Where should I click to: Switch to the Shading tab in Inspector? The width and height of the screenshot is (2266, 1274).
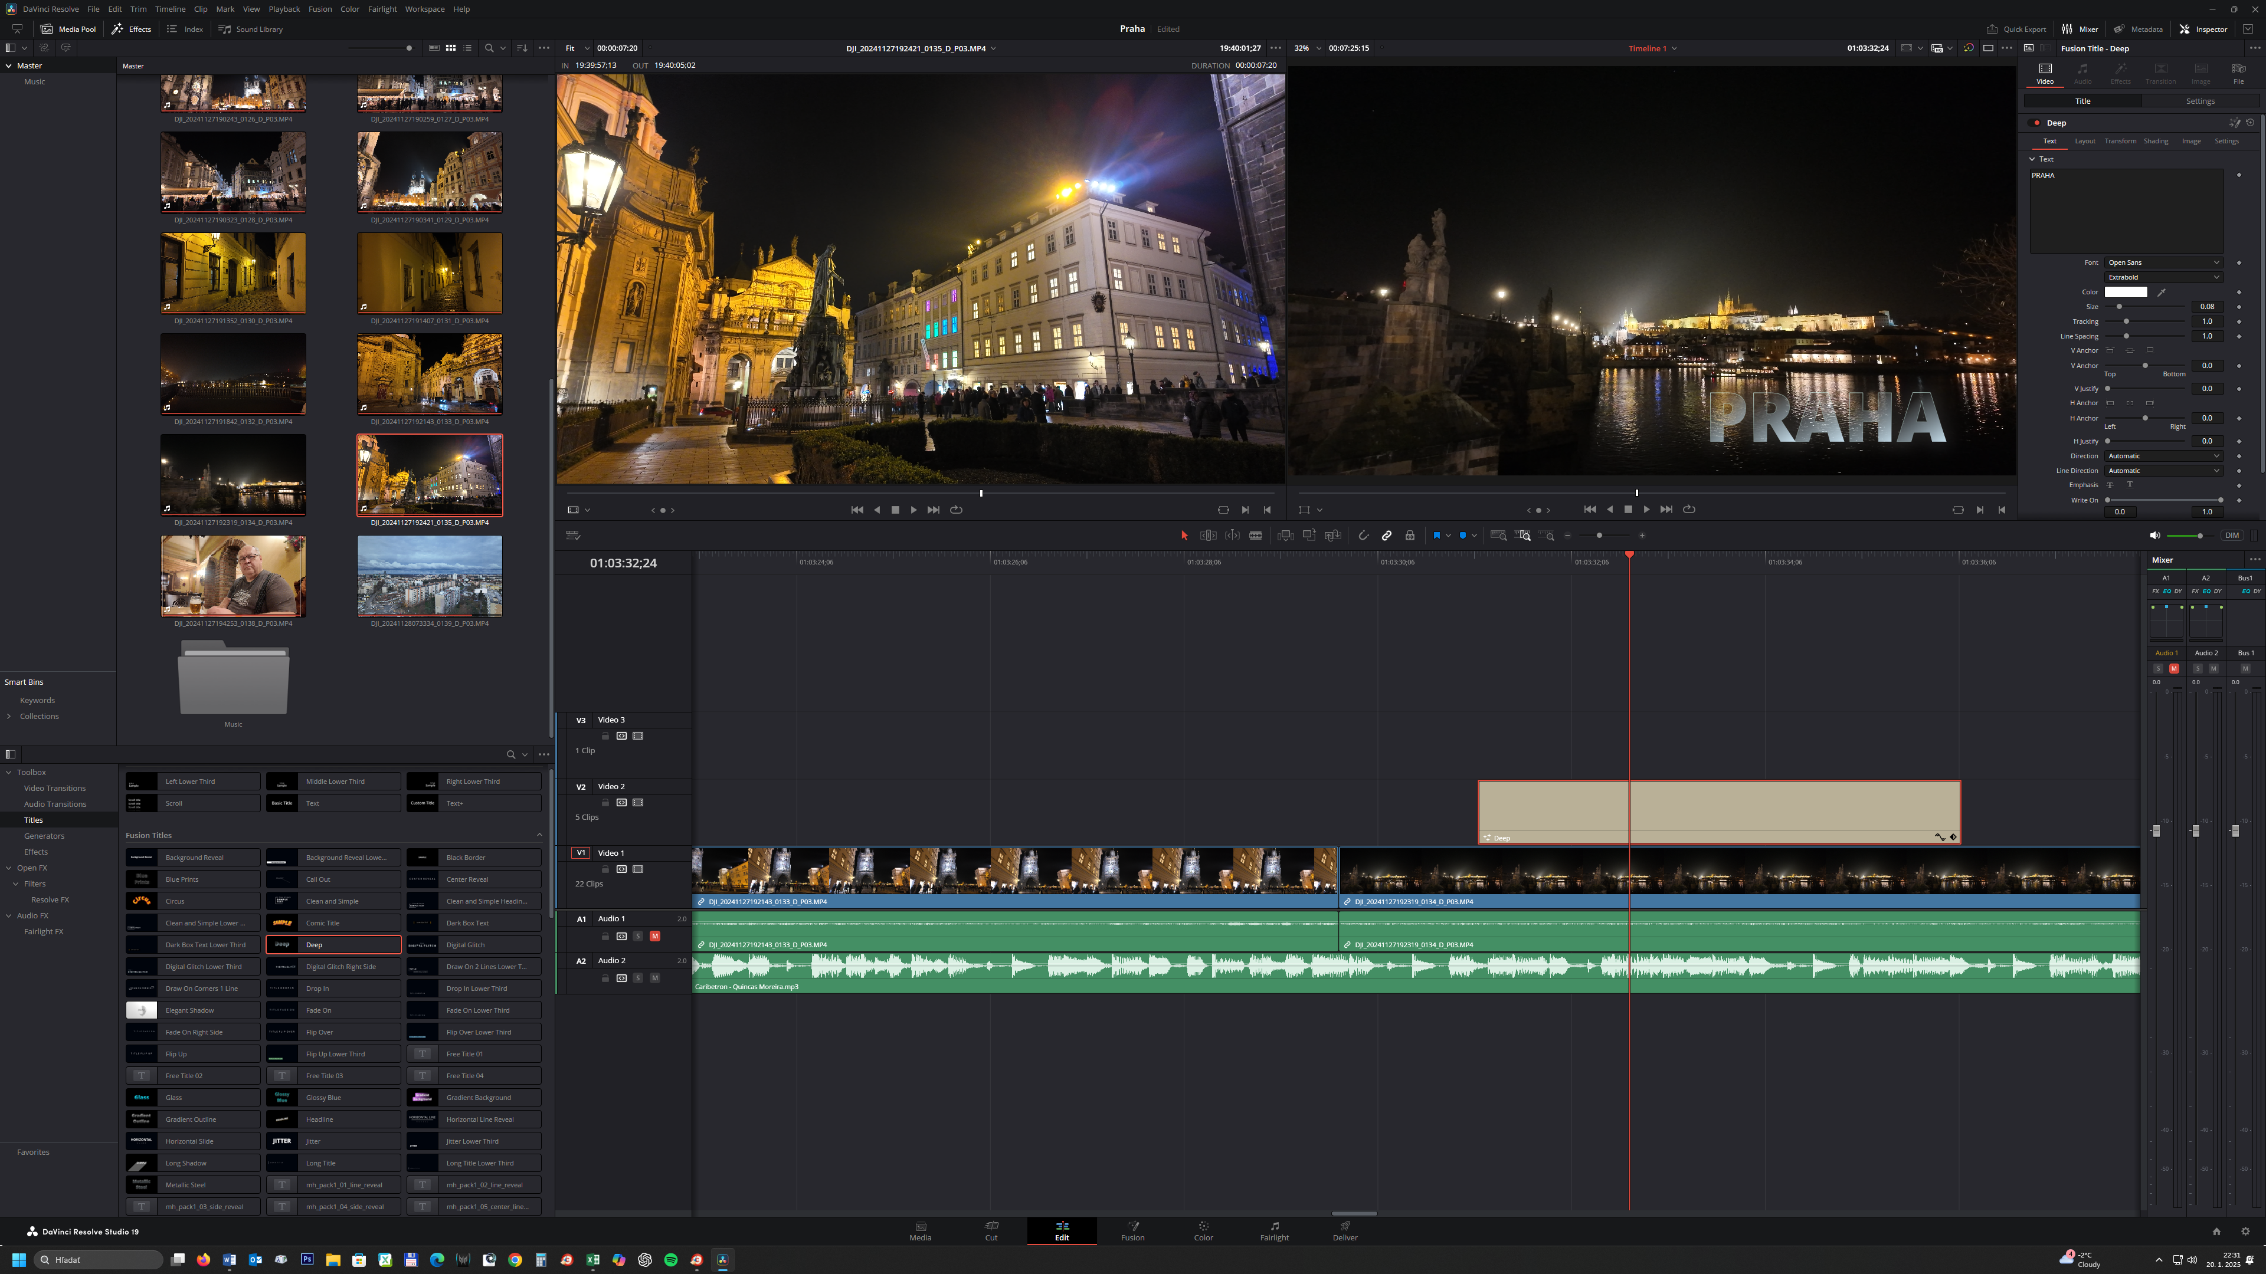(x=2155, y=141)
